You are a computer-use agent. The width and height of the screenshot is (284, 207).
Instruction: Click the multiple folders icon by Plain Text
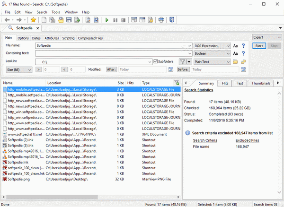point(243,62)
